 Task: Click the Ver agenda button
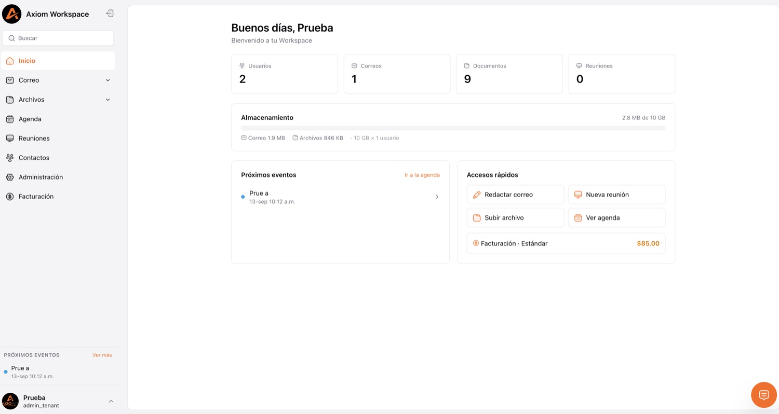pyautogui.click(x=616, y=218)
